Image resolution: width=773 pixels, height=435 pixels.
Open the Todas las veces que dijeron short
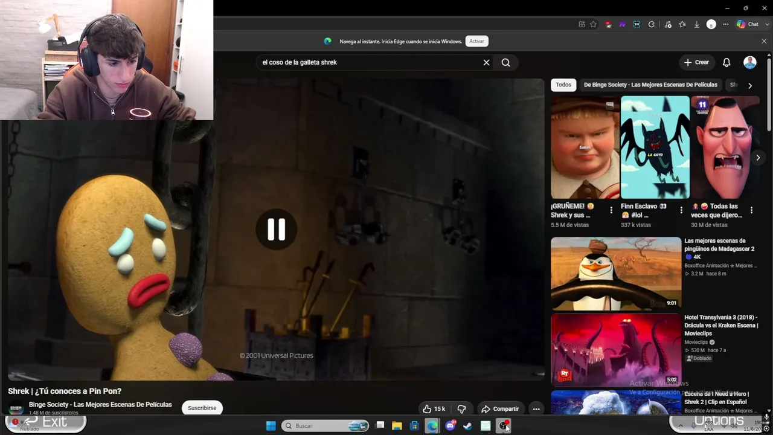(725, 147)
